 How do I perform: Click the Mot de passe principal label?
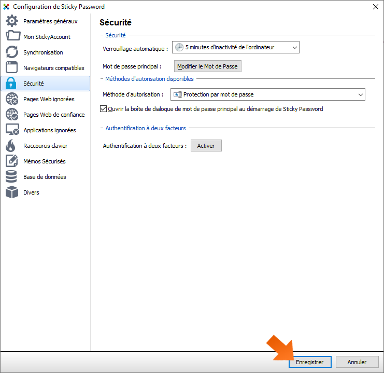pyautogui.click(x=132, y=66)
